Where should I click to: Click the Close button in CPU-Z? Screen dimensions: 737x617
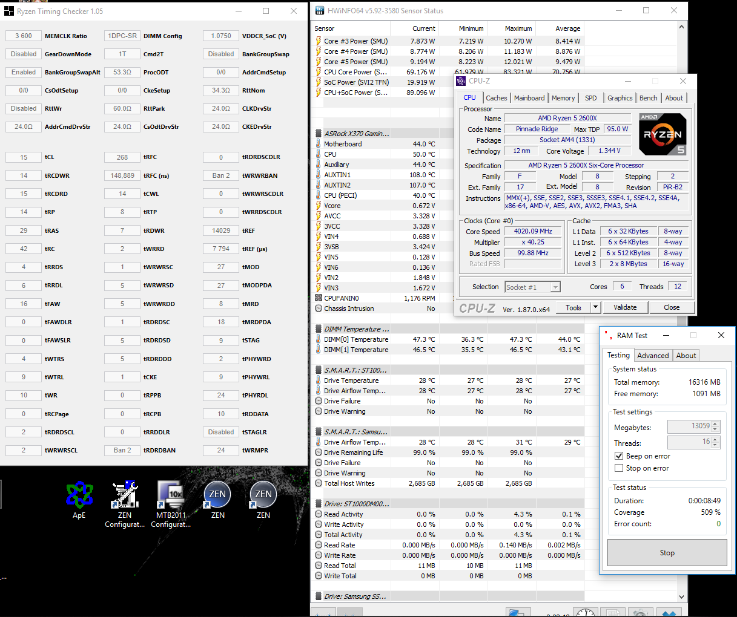click(x=672, y=307)
